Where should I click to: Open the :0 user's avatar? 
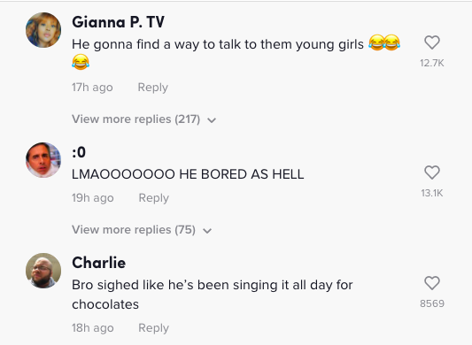coord(43,160)
